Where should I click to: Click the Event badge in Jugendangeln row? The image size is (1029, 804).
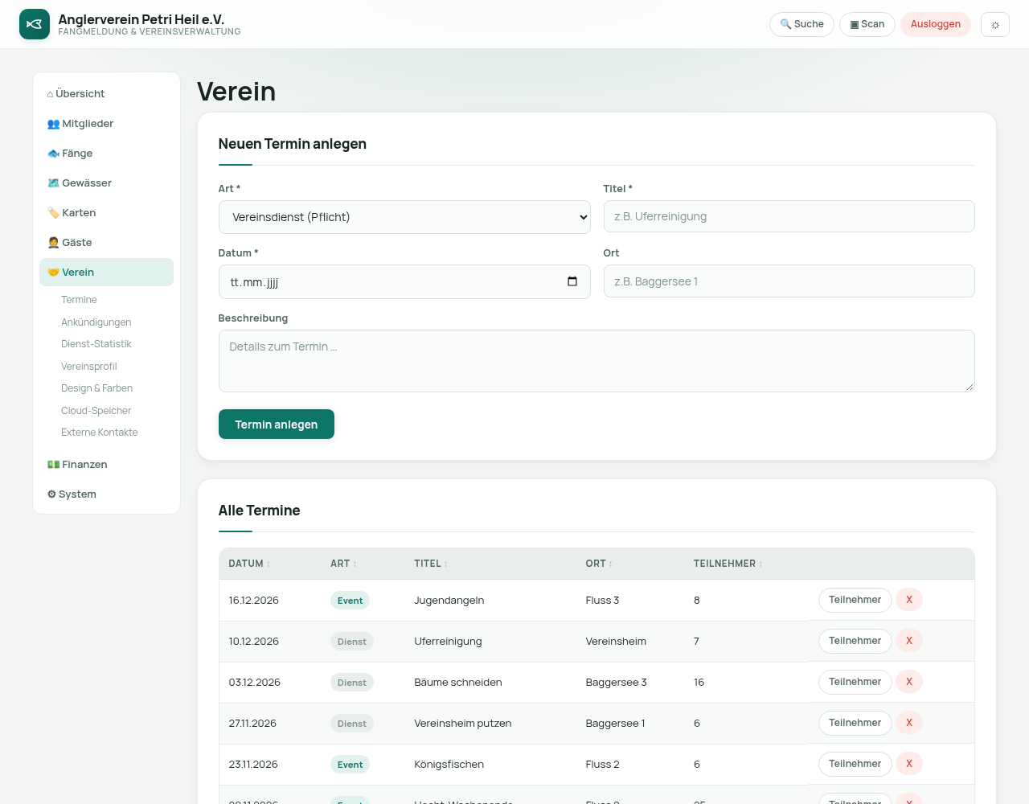pyautogui.click(x=350, y=601)
